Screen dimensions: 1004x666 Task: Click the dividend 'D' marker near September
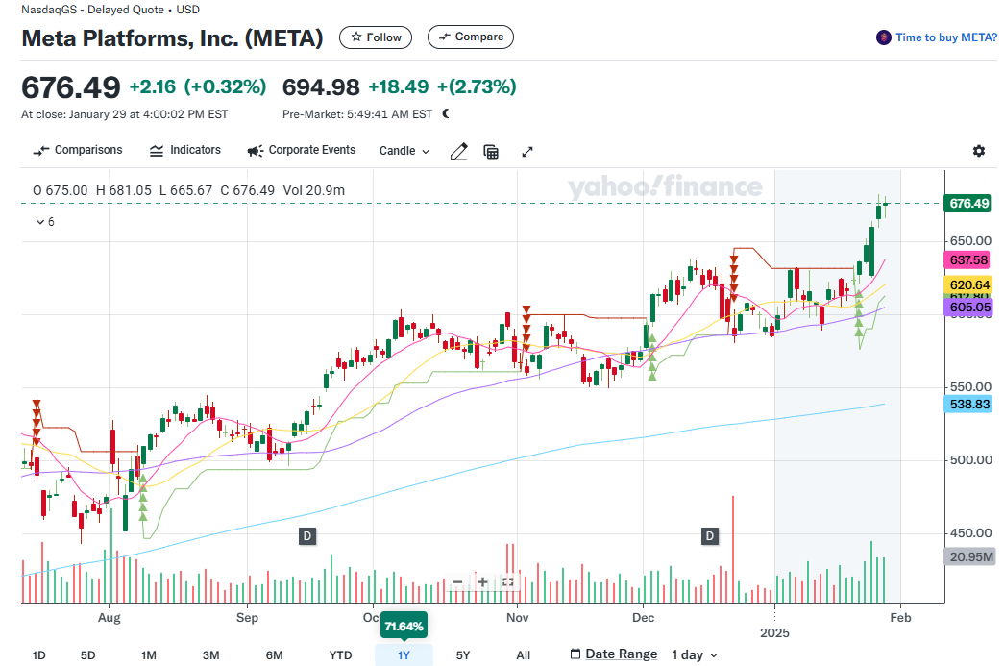coord(307,536)
